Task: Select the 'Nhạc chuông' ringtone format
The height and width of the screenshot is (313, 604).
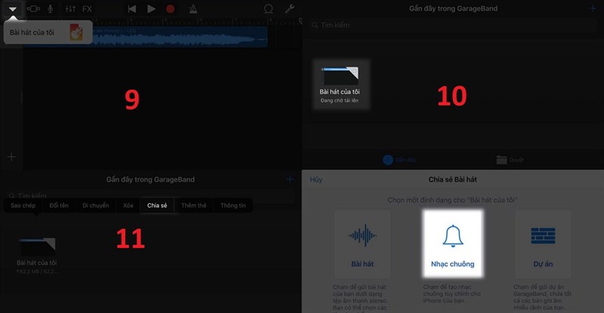Action: [452, 244]
